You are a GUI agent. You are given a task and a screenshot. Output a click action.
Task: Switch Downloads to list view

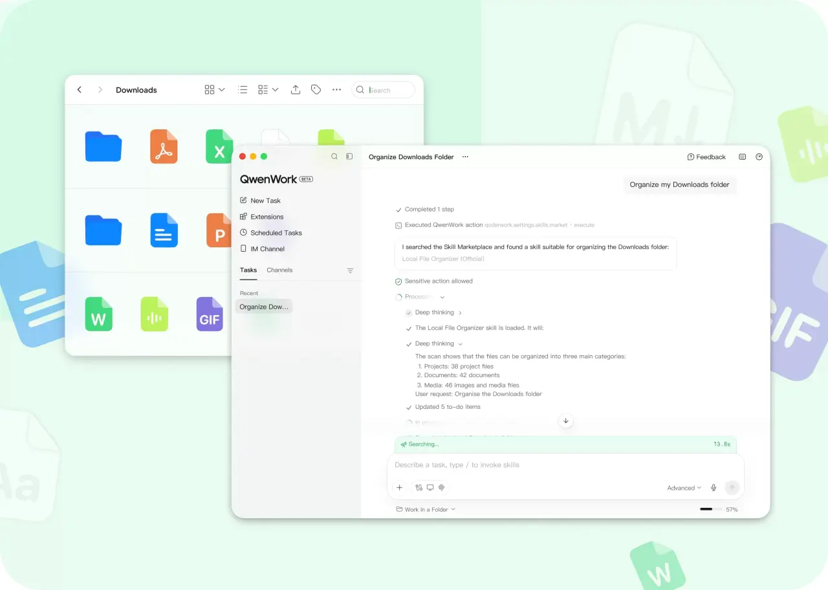(243, 90)
